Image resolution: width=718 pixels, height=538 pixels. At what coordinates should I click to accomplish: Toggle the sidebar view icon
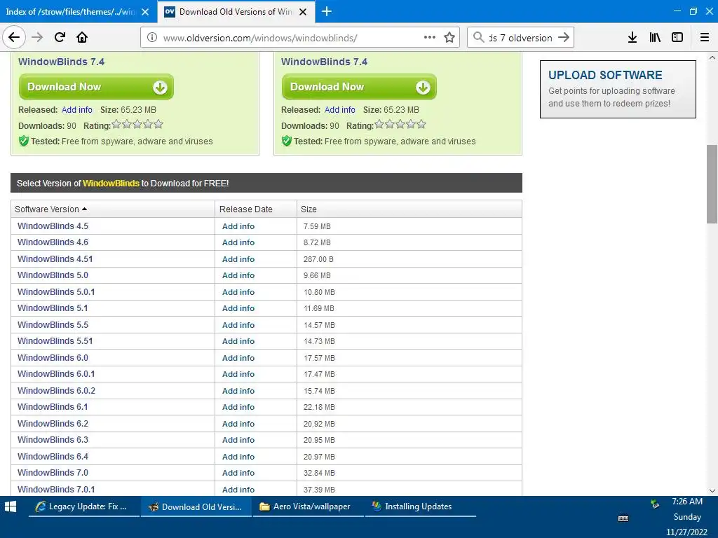point(677,38)
